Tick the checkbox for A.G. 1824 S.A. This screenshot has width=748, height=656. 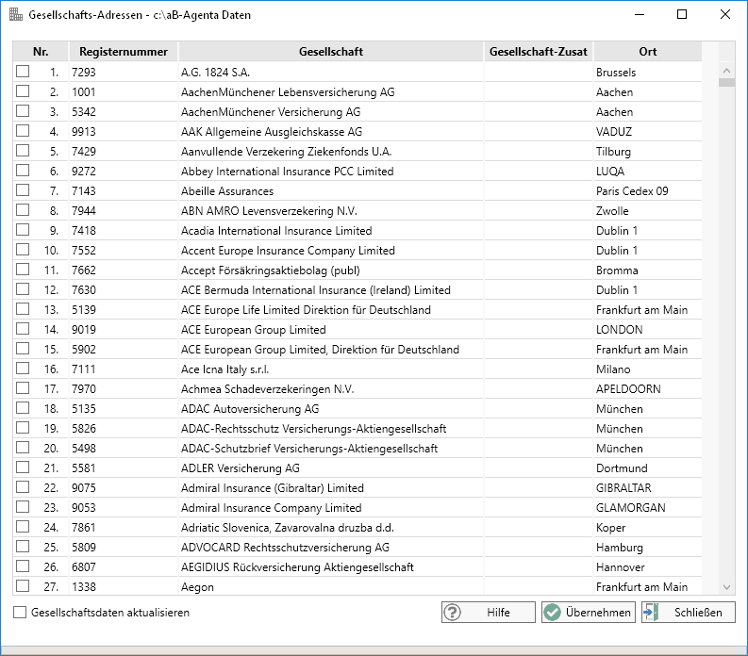pyautogui.click(x=23, y=72)
